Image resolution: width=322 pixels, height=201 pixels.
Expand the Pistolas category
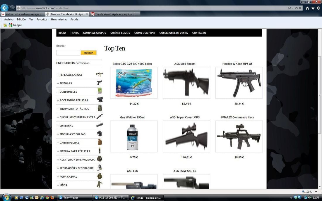tap(64, 83)
